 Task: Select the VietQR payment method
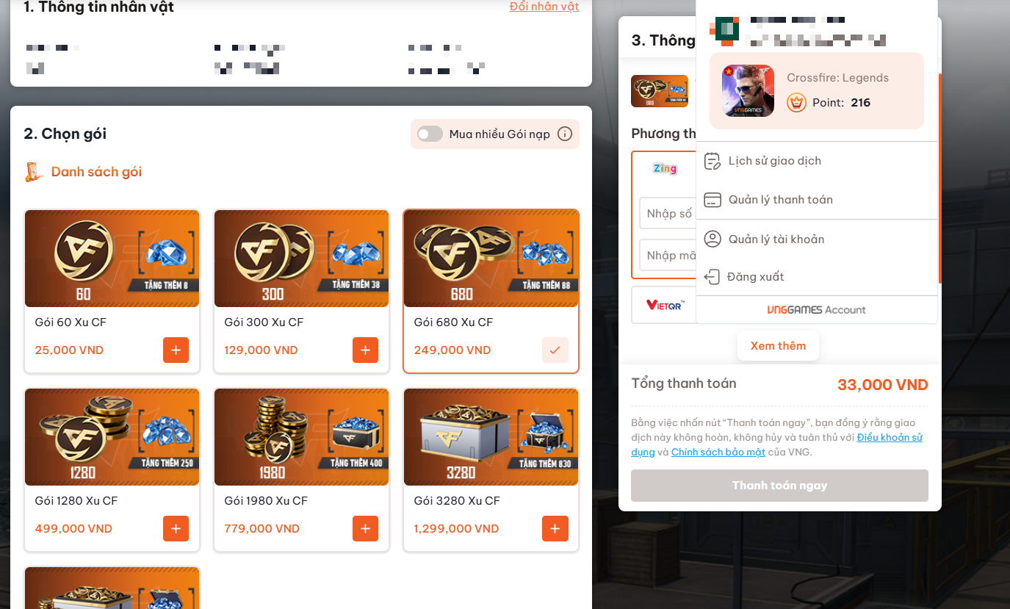pyautogui.click(x=664, y=305)
